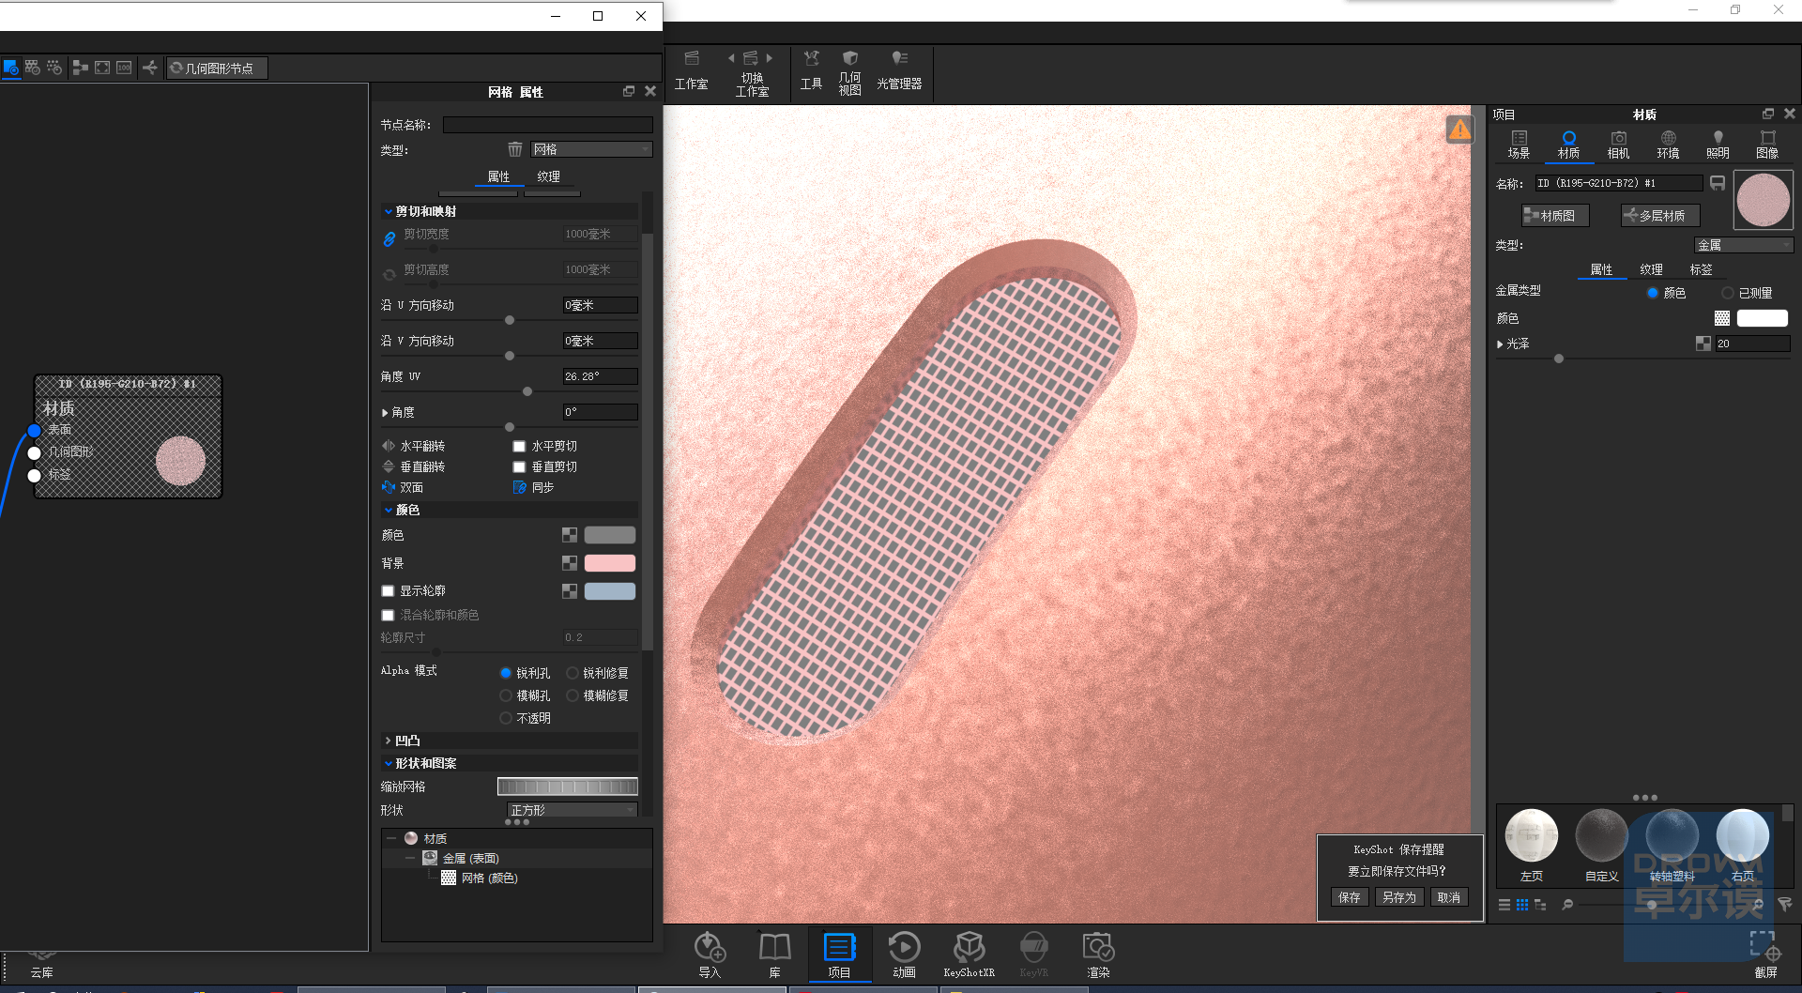Switch to the 环境 environment tab
Screen dimensions: 1802x993
pyautogui.click(x=1668, y=145)
